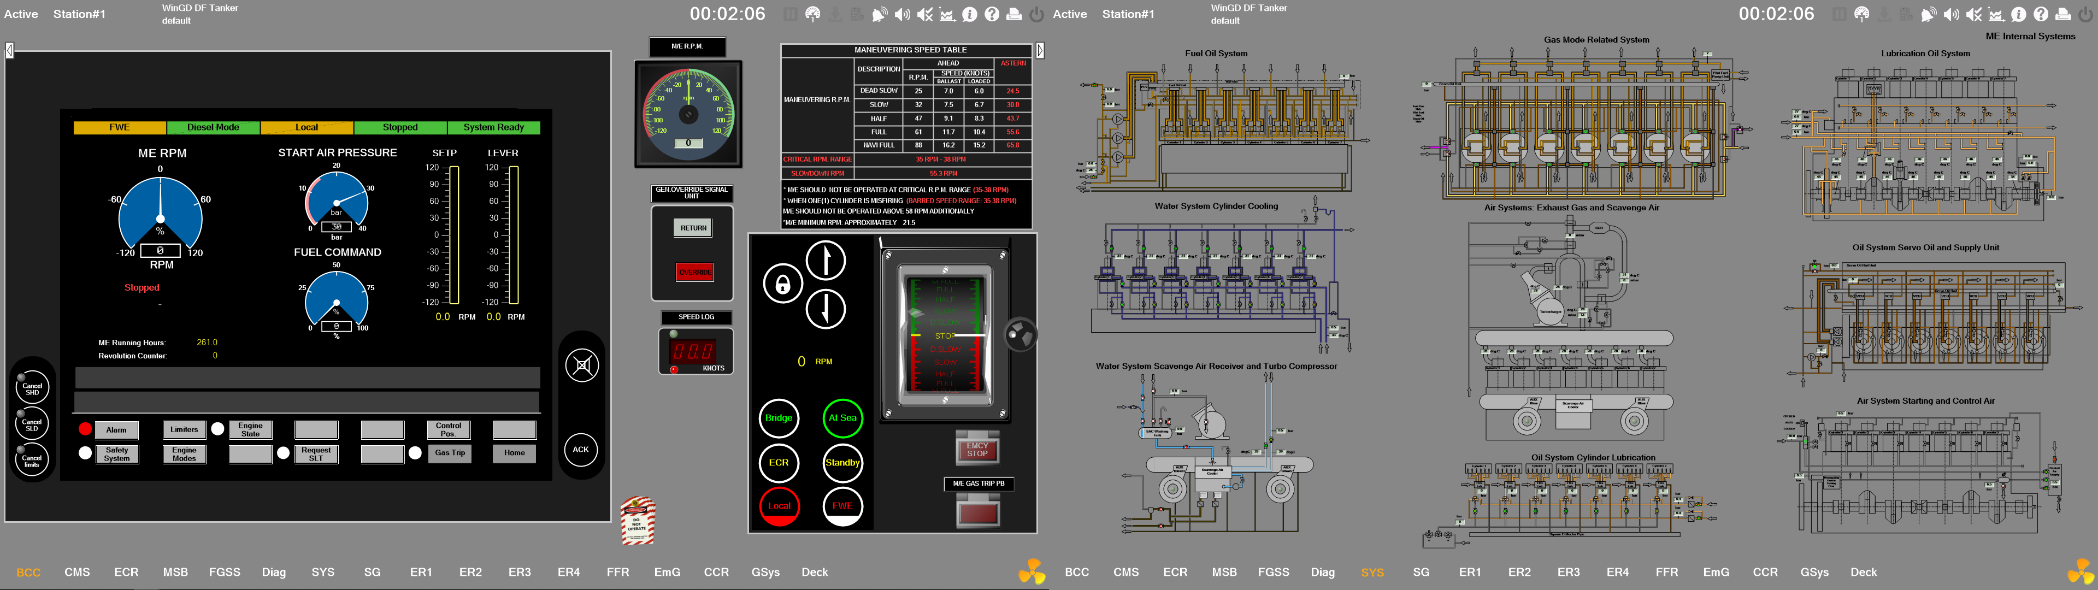This screenshot has width=2098, height=590.
Task: Click the propeller icon beside left Deck tab
Action: [1032, 571]
